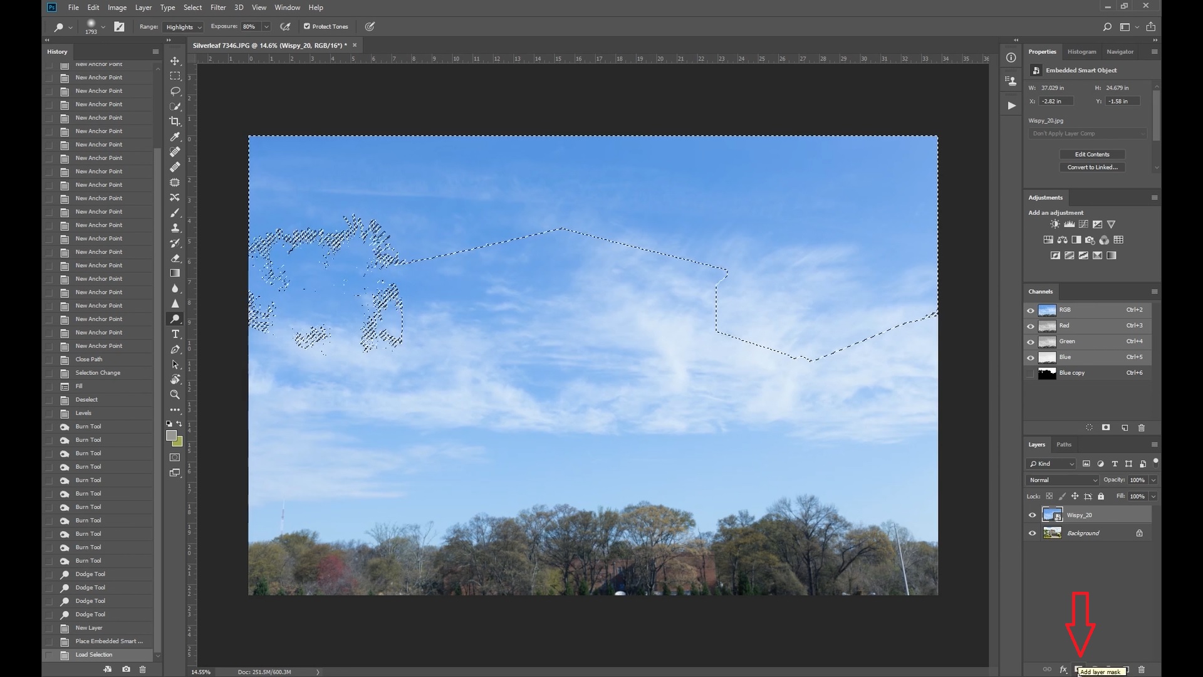This screenshot has height=677, width=1203.
Task: Add a Brightness/Contrast adjustment
Action: 1055,224
